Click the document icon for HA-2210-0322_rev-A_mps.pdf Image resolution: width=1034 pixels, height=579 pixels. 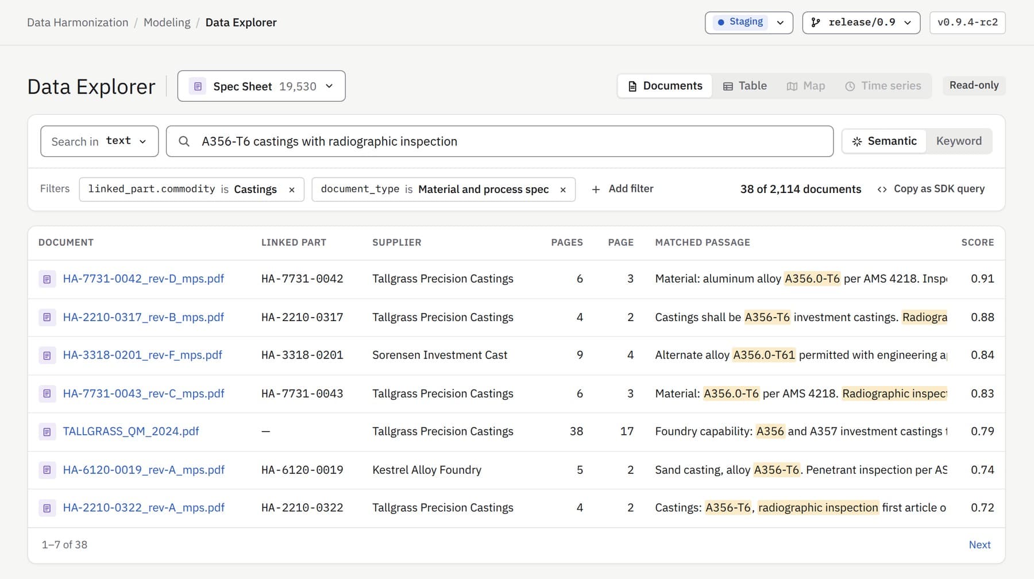point(47,508)
